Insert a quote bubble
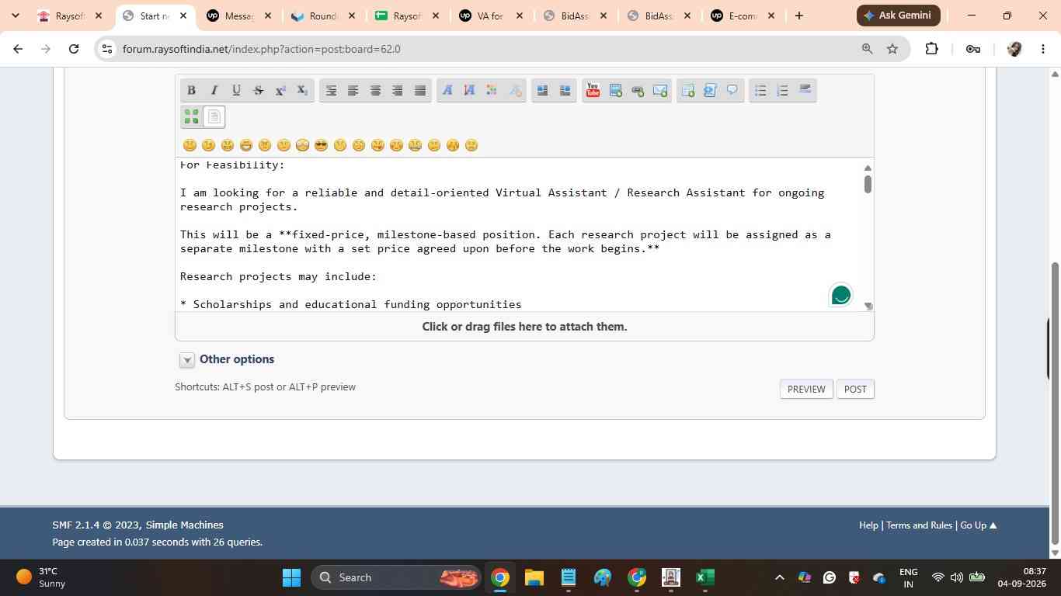1061x596 pixels. (x=732, y=90)
